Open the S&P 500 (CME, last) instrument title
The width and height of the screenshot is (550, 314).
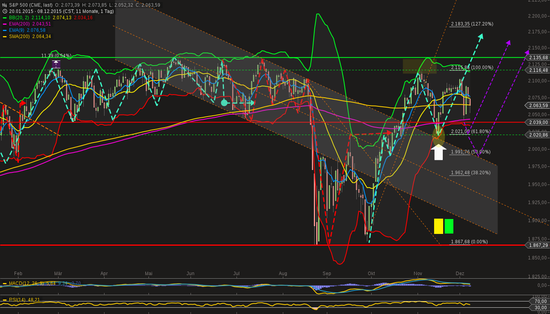[x=31, y=5]
